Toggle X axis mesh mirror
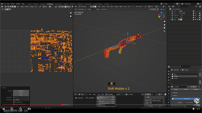Image resolution: width=202 pixels, height=113 pixels. [x=152, y=9]
